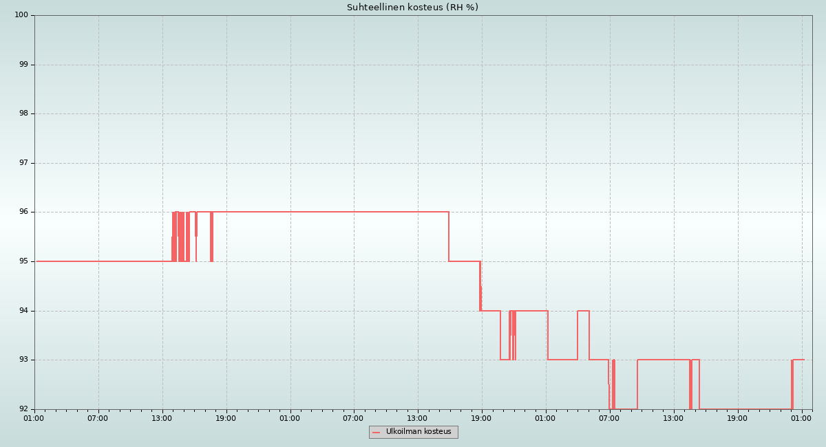
Task: Select the red legend line swatch
Action: tap(376, 433)
